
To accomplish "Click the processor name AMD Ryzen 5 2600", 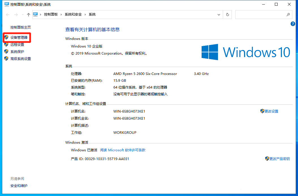I will [x=145, y=74].
